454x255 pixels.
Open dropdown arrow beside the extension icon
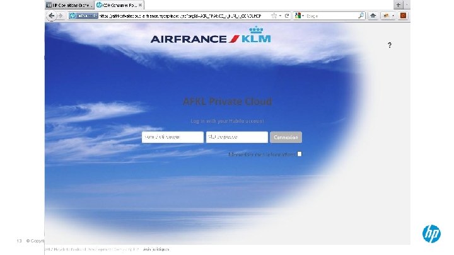393,16
